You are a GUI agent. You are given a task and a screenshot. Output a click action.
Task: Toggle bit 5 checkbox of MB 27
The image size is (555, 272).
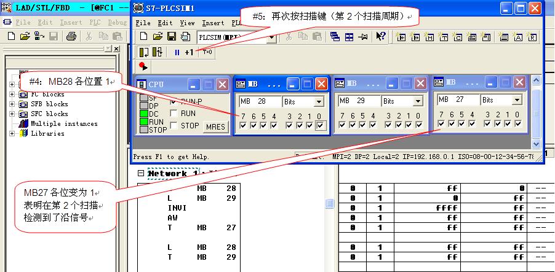[461, 123]
